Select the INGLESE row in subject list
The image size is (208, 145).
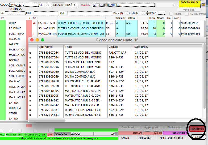(14, 44)
